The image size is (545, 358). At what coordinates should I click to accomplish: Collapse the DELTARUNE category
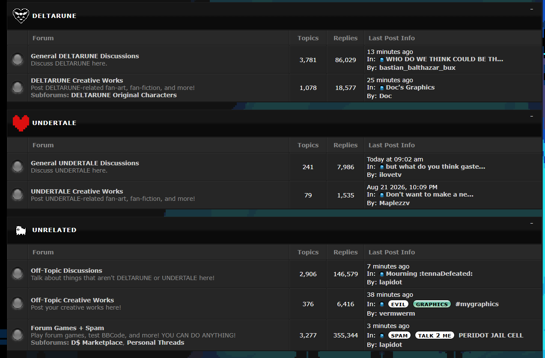click(x=532, y=9)
